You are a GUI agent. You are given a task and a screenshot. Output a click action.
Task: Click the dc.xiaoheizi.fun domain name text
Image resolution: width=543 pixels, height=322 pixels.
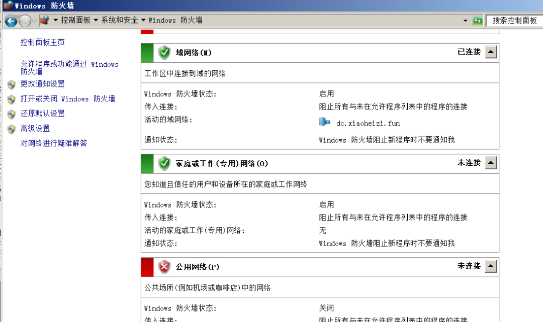pos(368,123)
